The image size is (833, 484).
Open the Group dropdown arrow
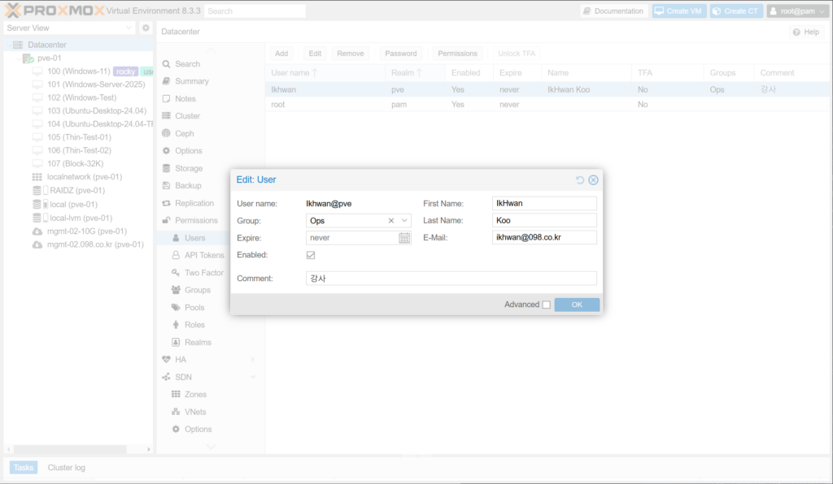tap(404, 220)
